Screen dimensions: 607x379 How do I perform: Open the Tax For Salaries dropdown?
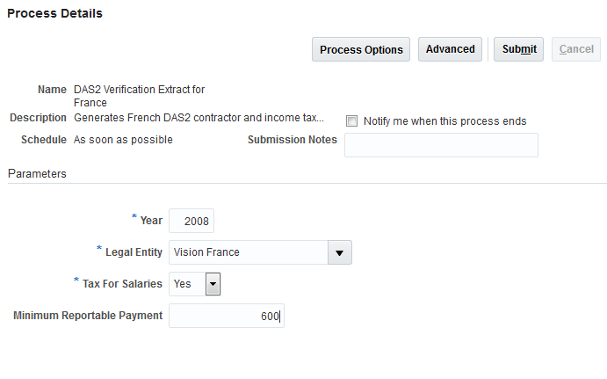coord(213,284)
